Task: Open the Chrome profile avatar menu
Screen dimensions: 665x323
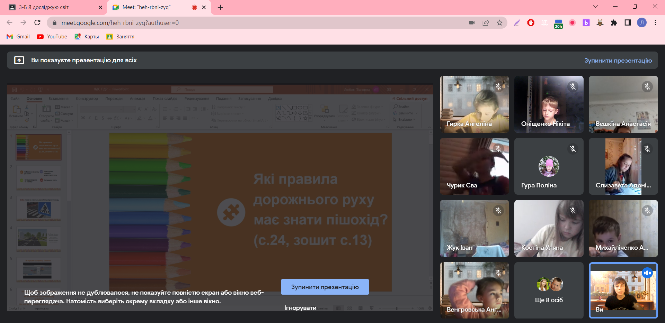Action: click(642, 23)
